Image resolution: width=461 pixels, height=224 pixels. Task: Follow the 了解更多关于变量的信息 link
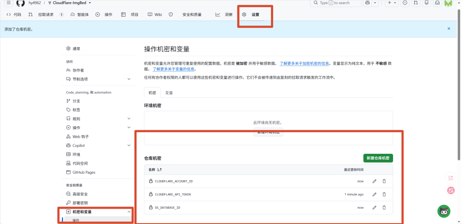click(174, 69)
